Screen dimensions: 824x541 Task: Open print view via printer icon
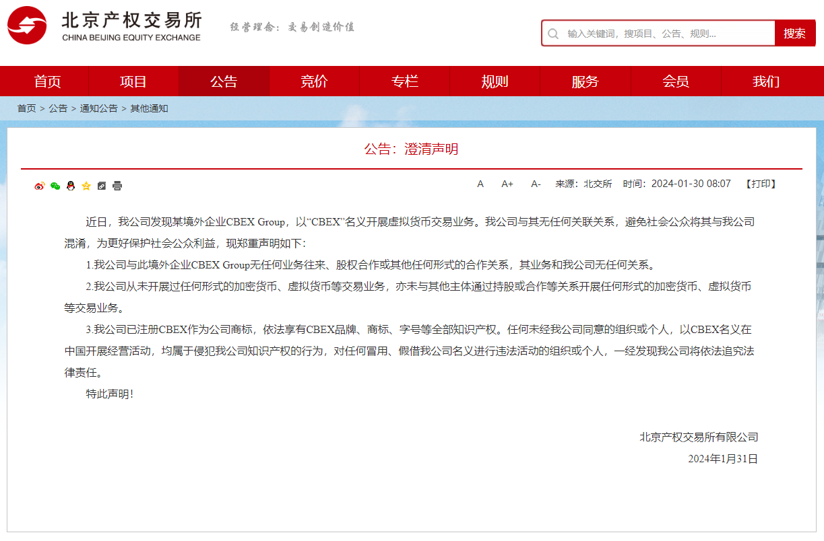(117, 186)
